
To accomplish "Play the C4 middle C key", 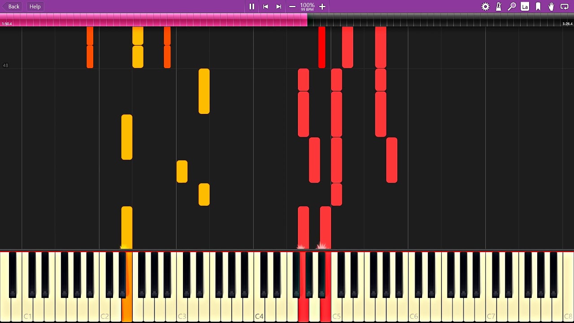I will pyautogui.click(x=259, y=310).
